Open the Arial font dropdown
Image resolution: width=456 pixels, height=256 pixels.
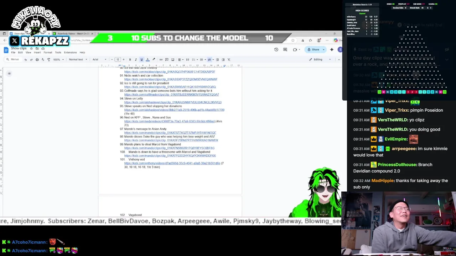tap(99, 60)
